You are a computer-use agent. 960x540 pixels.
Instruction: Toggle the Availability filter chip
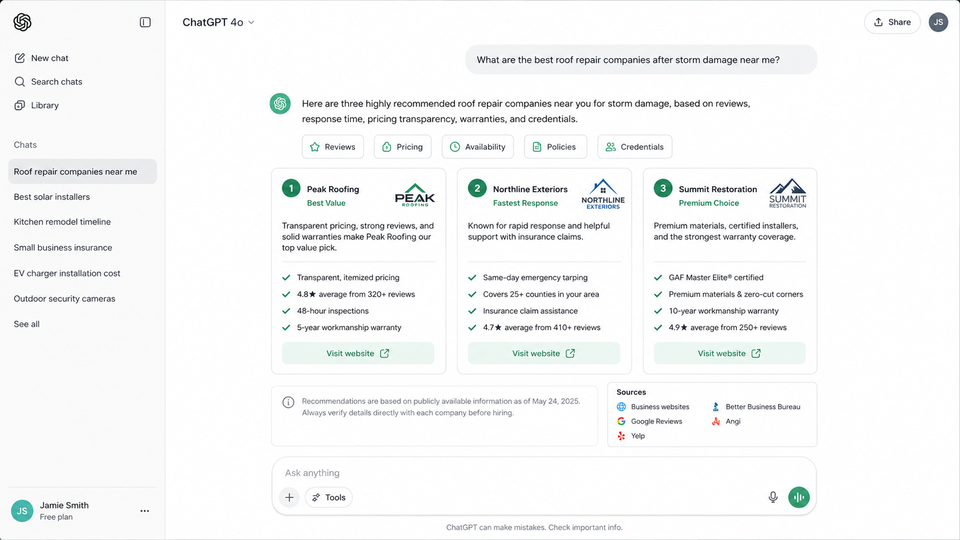tap(478, 147)
